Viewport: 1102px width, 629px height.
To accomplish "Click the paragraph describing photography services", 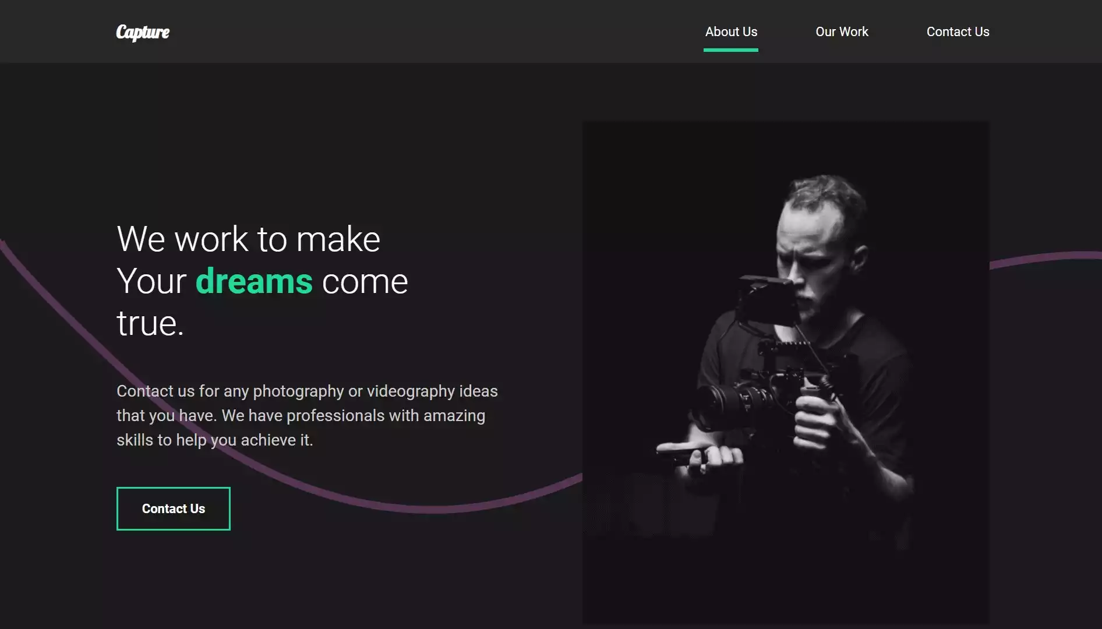I will click(307, 415).
